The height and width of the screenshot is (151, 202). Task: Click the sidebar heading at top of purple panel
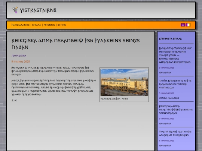[x=170, y=39]
